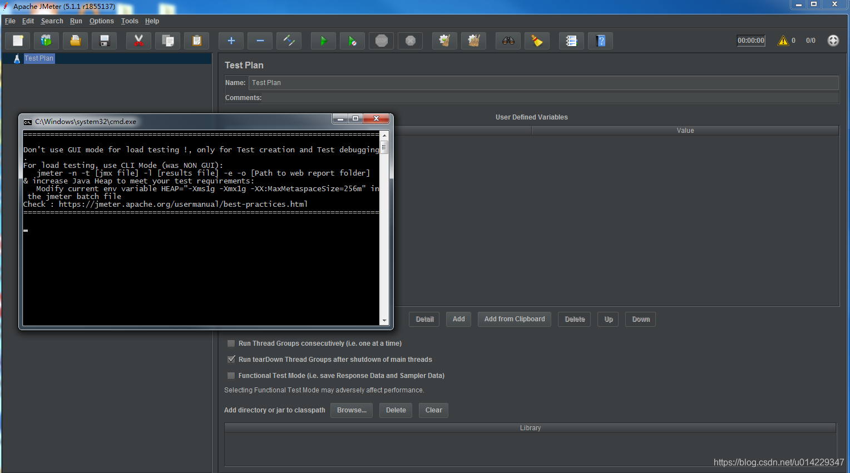Open the Tools menu
The height and width of the screenshot is (473, 850).
[130, 21]
